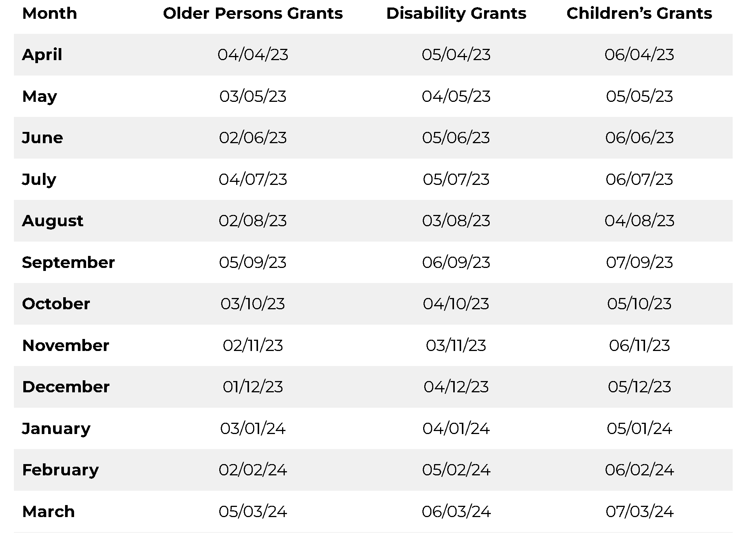Select February disability date 05/02/24
This screenshot has height=543, width=753.
point(456,470)
